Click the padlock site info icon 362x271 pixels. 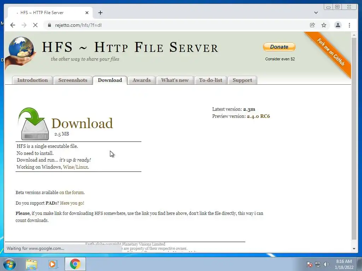point(49,25)
